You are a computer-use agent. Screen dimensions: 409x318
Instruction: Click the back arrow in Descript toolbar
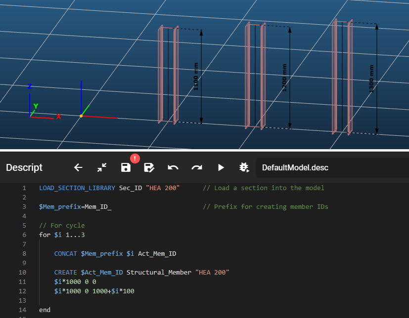click(78, 167)
